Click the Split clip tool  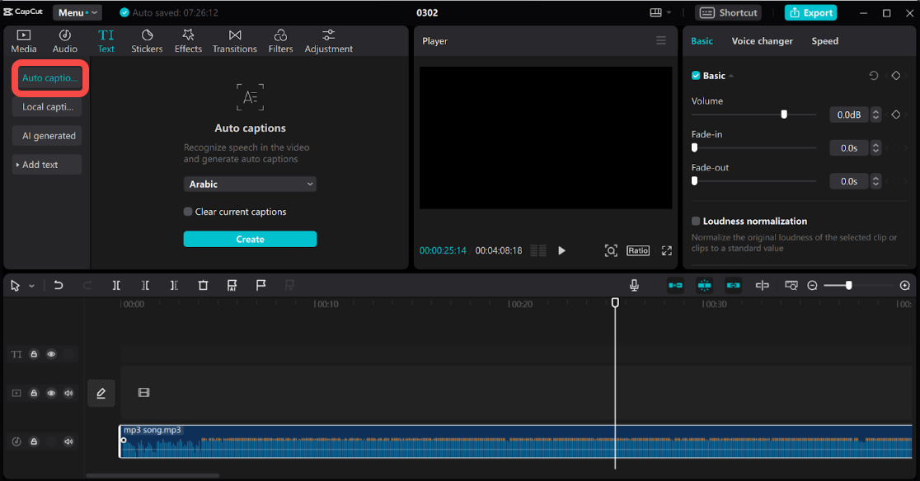116,285
